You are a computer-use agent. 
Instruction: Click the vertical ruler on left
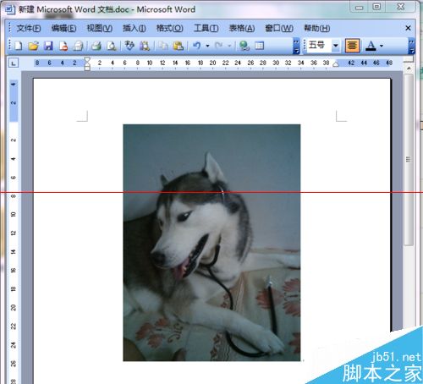pos(14,231)
